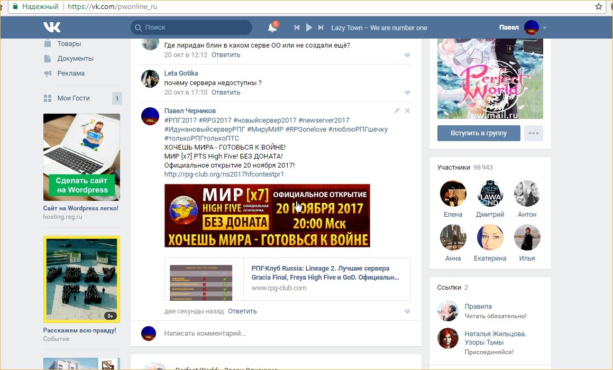This screenshot has width=613, height=370.
Task: Bookmark this page with the star icon
Action: click(x=598, y=7)
